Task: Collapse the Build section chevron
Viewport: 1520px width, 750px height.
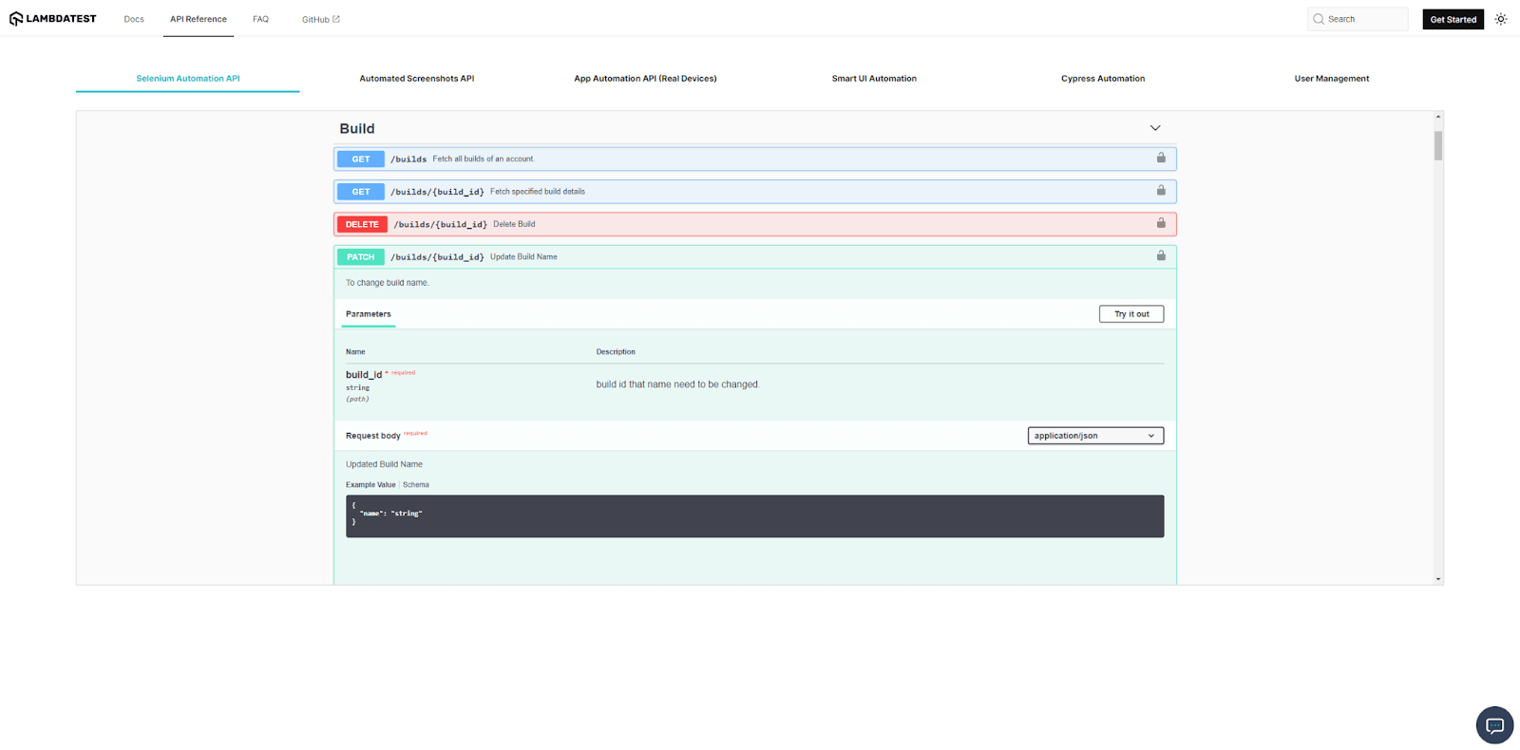Action: (x=1155, y=128)
